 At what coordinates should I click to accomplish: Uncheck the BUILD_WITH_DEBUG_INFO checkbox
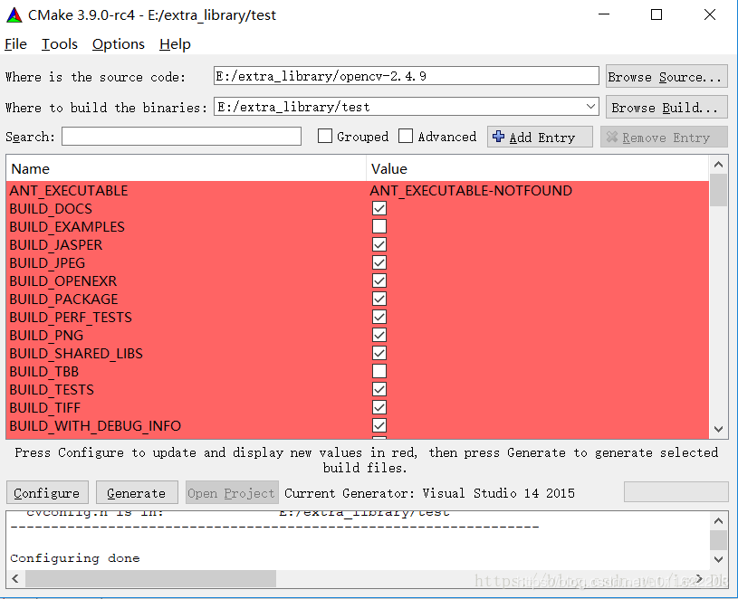(x=379, y=425)
